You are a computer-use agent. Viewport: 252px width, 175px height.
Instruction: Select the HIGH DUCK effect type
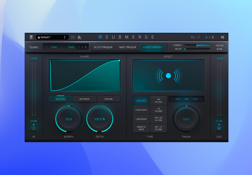tap(141, 110)
